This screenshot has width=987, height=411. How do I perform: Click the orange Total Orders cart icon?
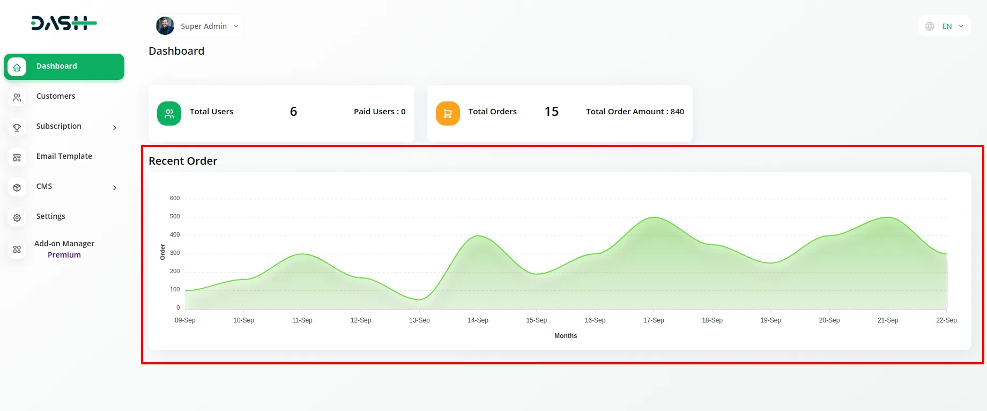pos(448,114)
